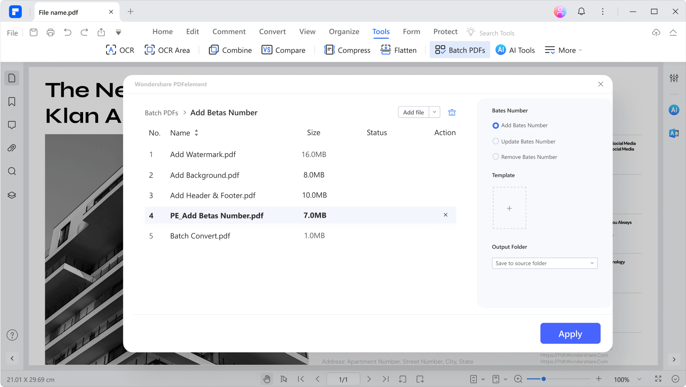686x387 pixels.
Task: Open the quick access toolbar dropdown arrow
Action: point(118,33)
